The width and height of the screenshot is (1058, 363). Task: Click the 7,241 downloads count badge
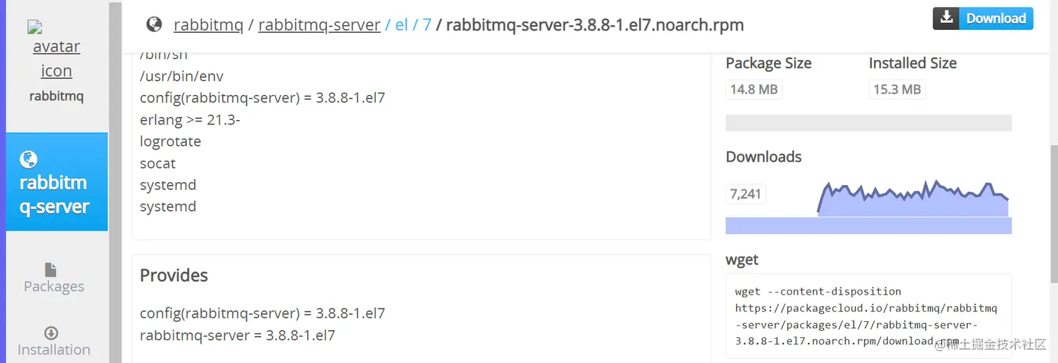[745, 193]
